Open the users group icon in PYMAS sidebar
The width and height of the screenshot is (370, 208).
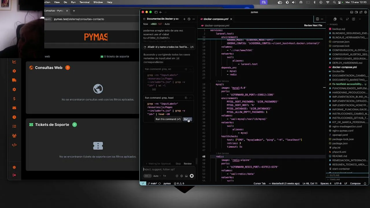click(14, 135)
